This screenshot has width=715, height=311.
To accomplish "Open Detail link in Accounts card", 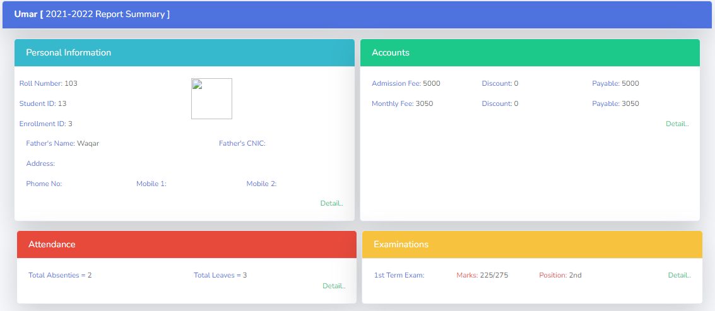I will point(677,124).
